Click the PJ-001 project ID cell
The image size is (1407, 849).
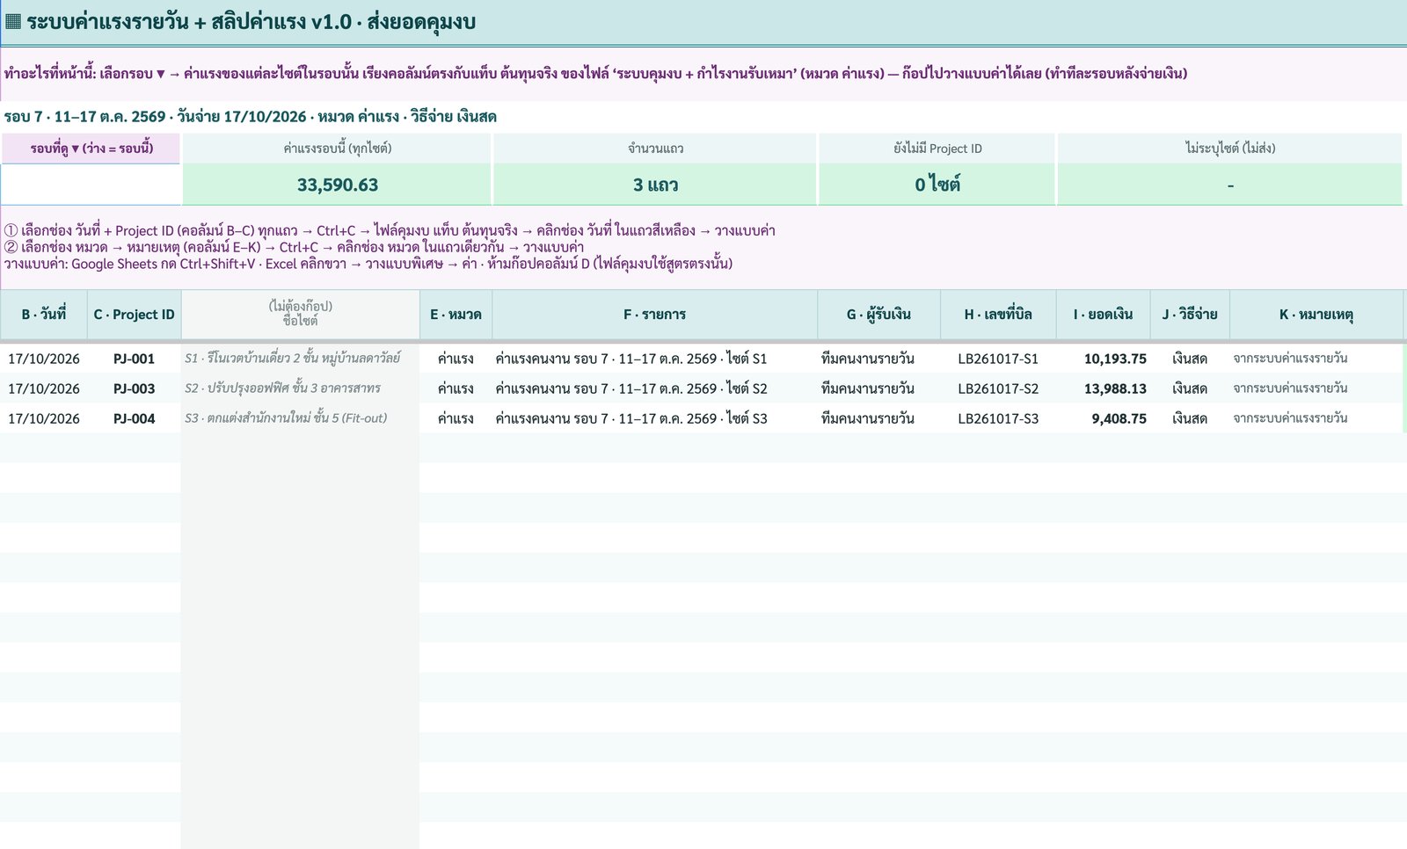[135, 359]
